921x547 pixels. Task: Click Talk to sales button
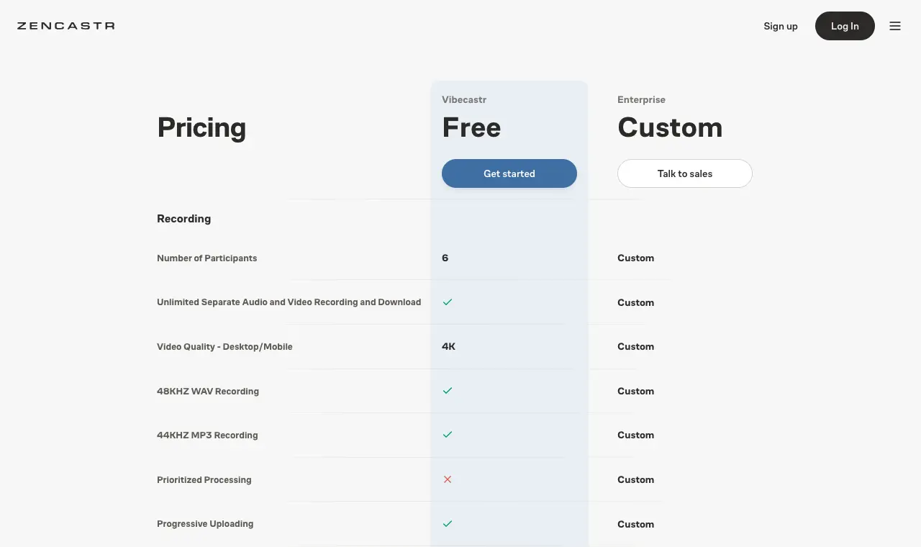click(x=685, y=173)
